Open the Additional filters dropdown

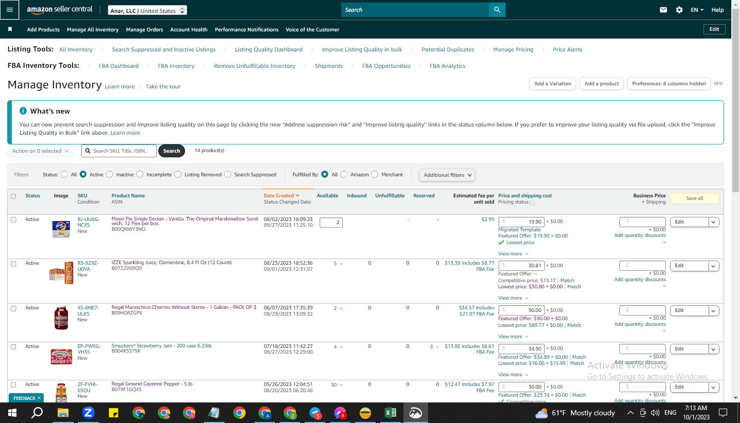447,175
